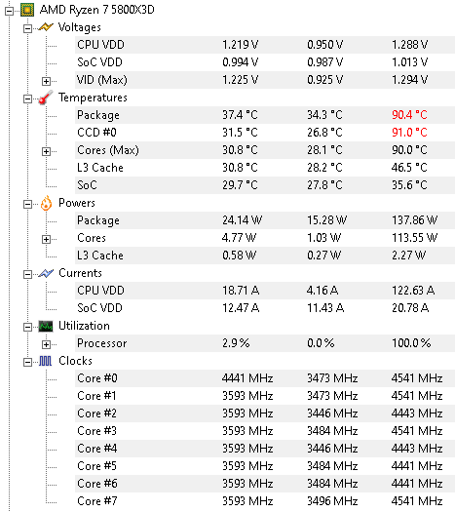Collapse the Temperatures section

(27, 98)
